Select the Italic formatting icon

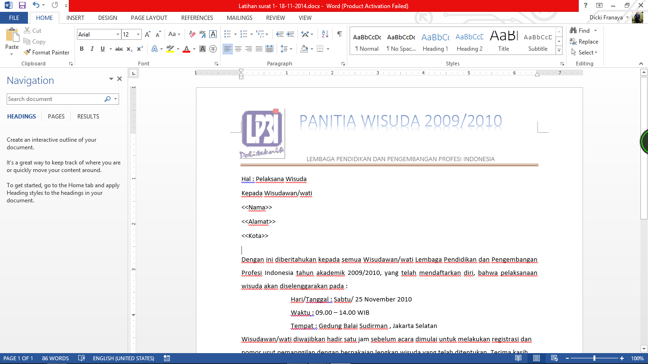[92, 49]
